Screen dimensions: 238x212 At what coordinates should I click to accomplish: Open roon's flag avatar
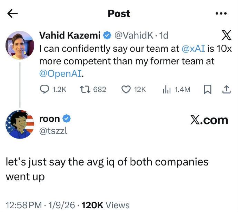(20, 125)
